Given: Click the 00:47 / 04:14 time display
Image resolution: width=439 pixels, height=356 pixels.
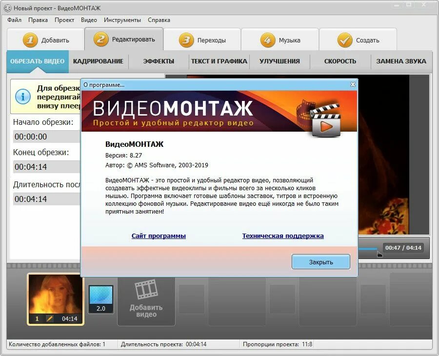Looking at the screenshot, I should tap(403, 248).
